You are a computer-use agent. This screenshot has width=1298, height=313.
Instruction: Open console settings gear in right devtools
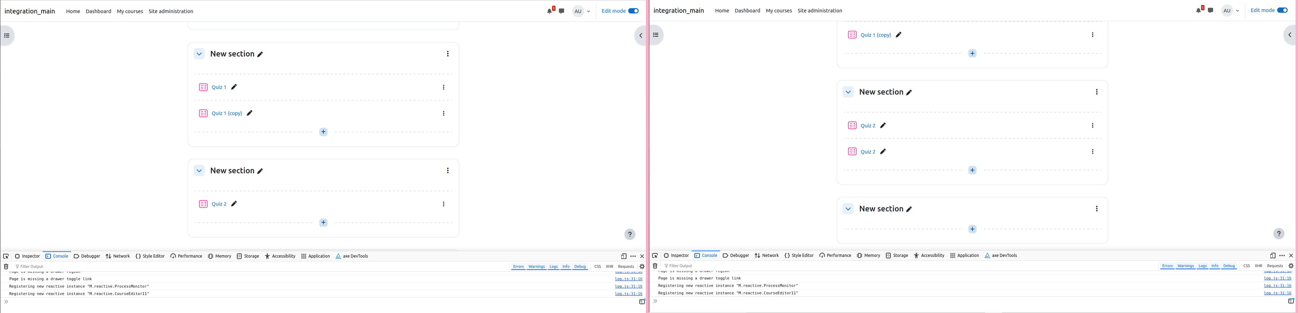(x=1291, y=266)
